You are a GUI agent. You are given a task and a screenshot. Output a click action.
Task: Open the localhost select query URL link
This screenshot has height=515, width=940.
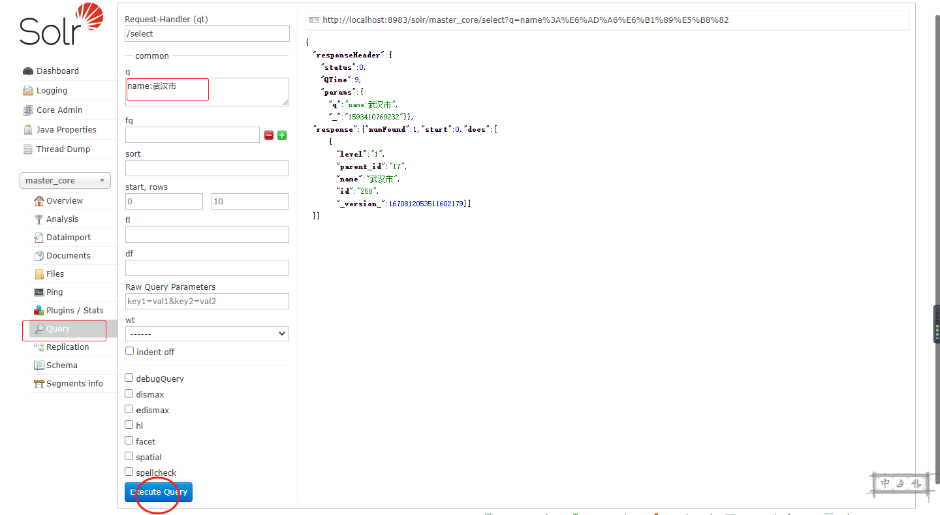pyautogui.click(x=525, y=20)
